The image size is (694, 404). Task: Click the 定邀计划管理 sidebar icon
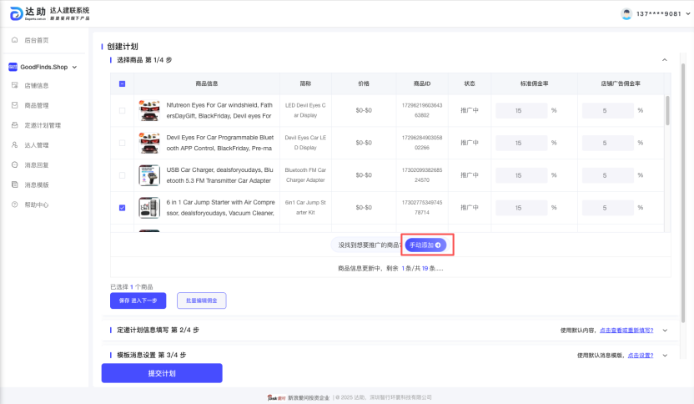coord(14,125)
